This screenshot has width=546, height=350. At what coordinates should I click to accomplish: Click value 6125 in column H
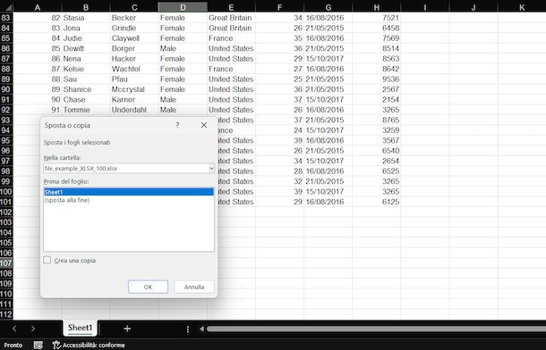pos(377,202)
